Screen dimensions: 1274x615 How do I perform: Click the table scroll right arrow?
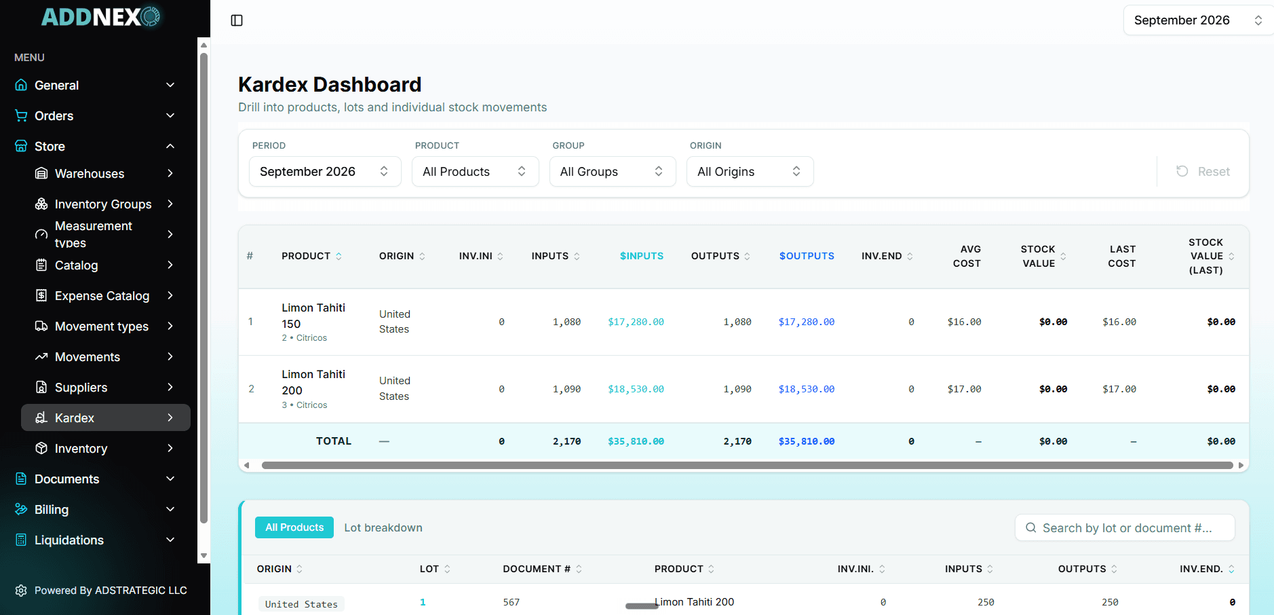pos(1241,465)
